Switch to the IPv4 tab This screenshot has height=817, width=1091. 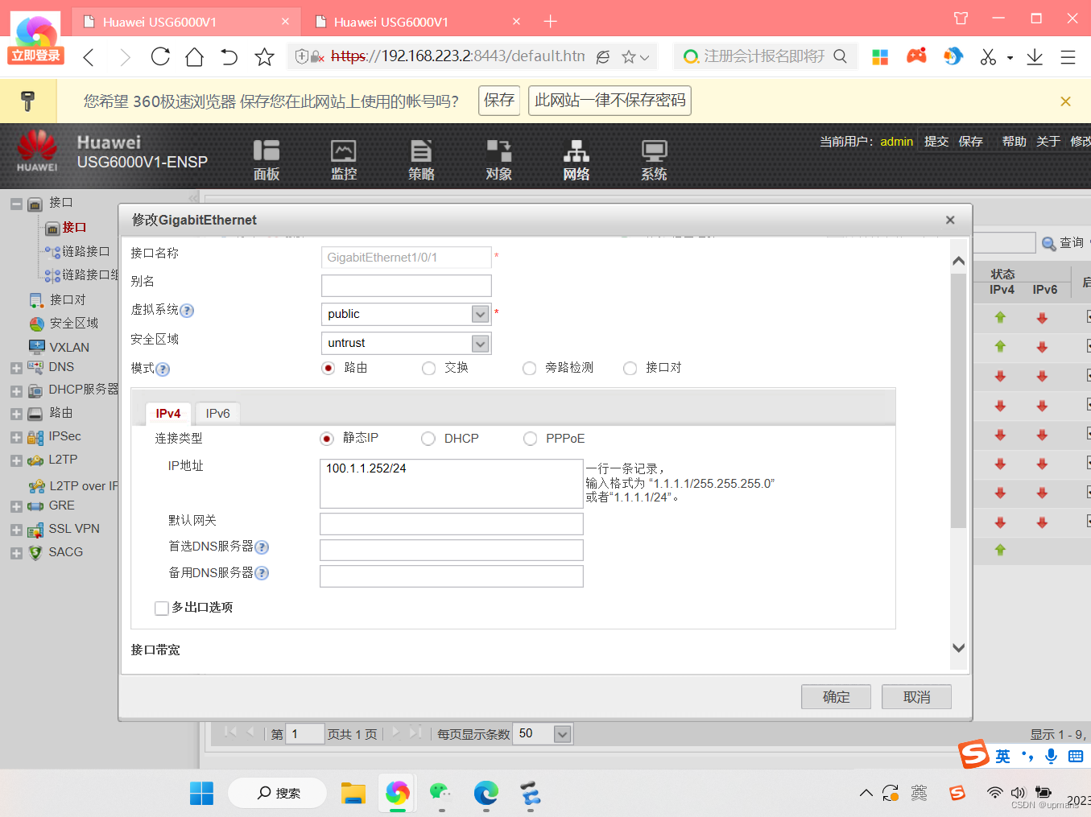[x=168, y=414]
